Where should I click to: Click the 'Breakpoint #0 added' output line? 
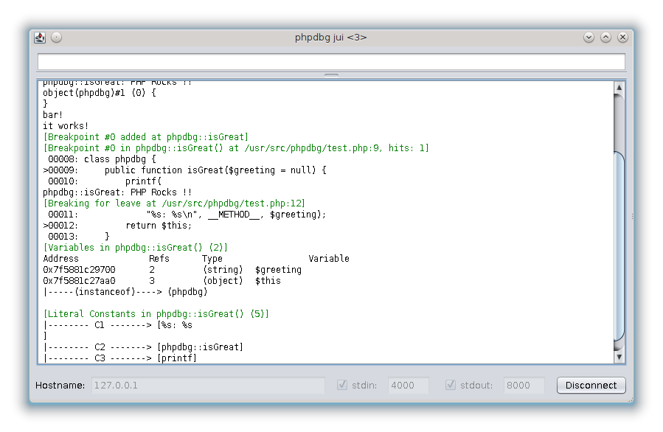[146, 137]
